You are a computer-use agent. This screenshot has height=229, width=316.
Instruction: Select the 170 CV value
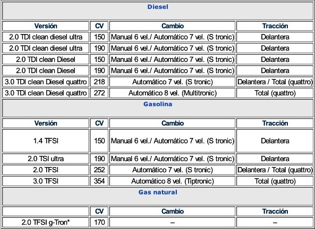[99, 222]
